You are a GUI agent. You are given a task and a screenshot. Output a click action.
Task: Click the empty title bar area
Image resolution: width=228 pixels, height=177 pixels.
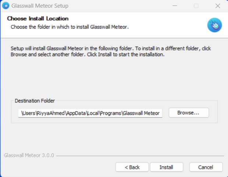tap(118, 6)
